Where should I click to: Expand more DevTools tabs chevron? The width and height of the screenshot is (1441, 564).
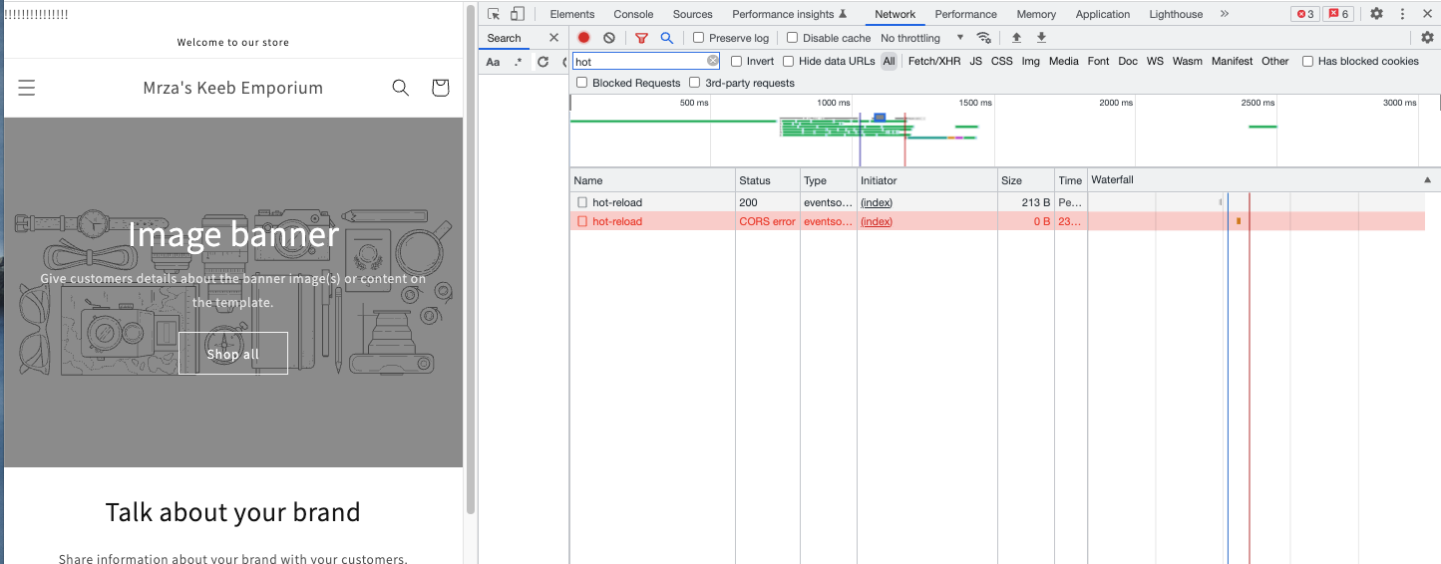1225,14
